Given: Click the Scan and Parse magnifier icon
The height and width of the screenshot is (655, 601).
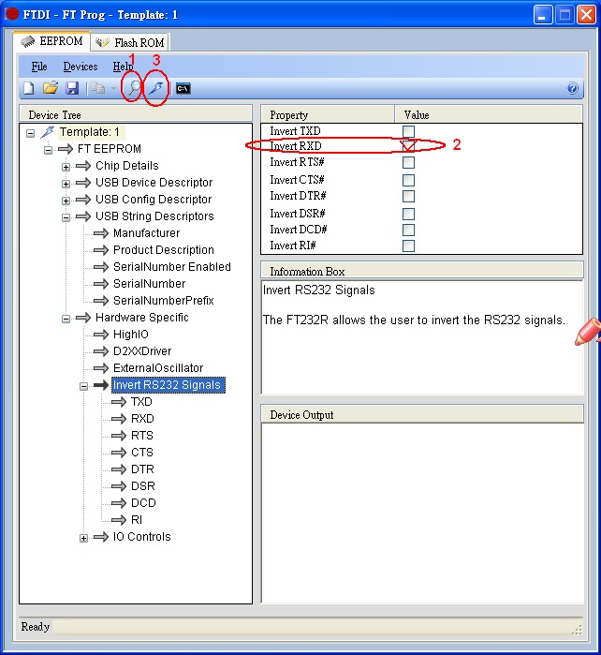Looking at the screenshot, I should click(134, 88).
